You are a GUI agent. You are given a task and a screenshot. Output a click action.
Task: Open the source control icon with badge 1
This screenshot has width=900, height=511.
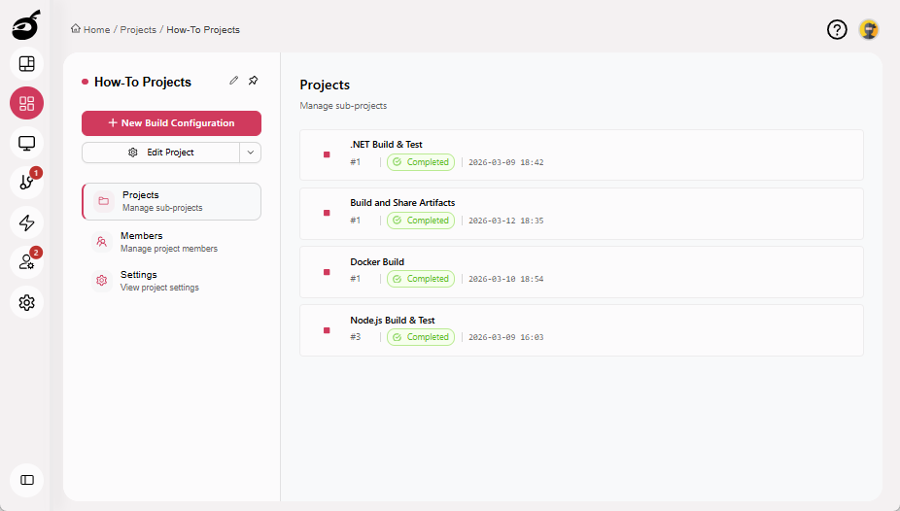(27, 183)
